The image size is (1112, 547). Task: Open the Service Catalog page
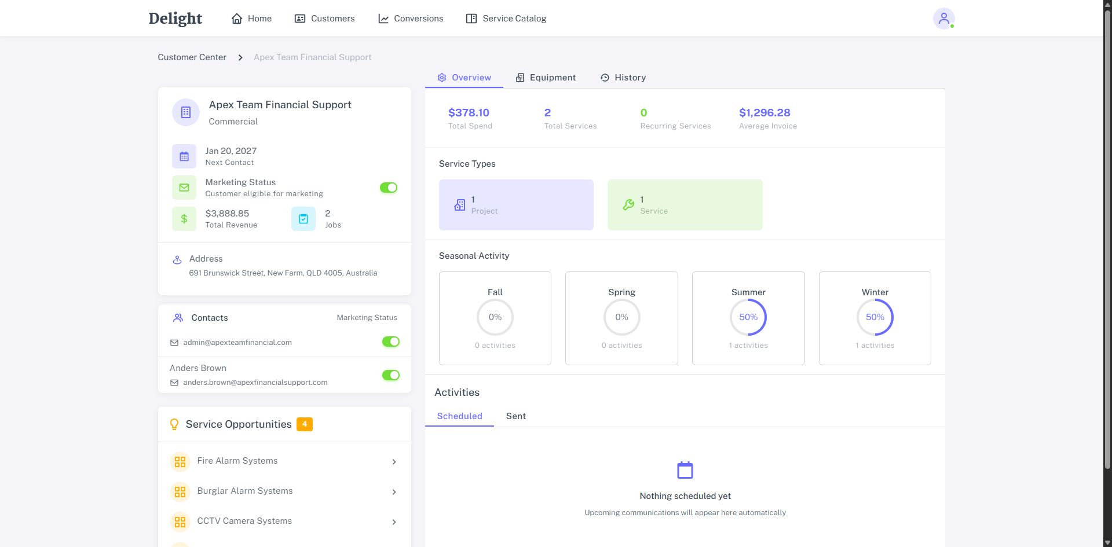point(506,19)
